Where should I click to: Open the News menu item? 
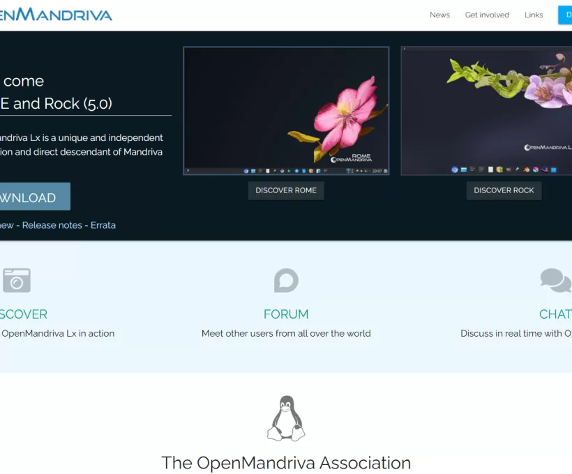click(x=439, y=15)
